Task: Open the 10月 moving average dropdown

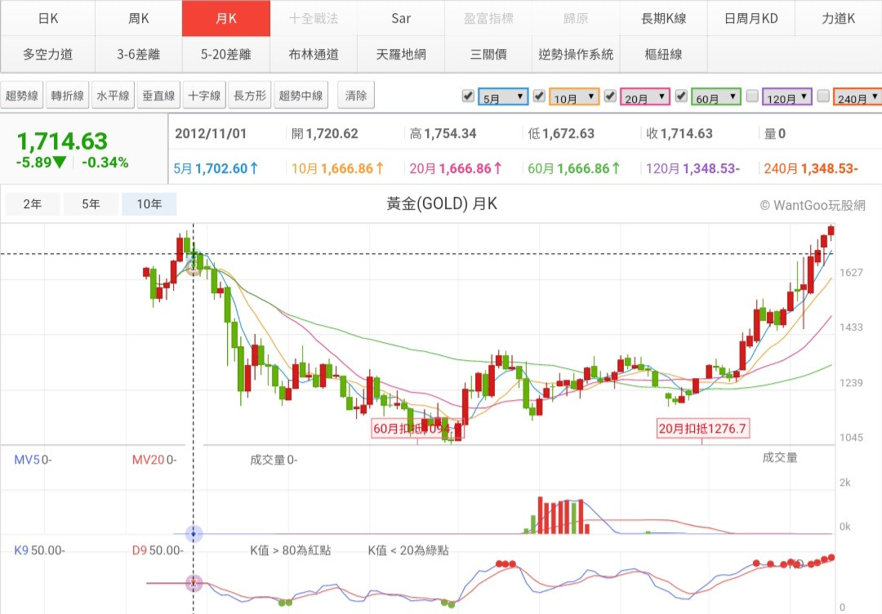Action: (x=575, y=98)
